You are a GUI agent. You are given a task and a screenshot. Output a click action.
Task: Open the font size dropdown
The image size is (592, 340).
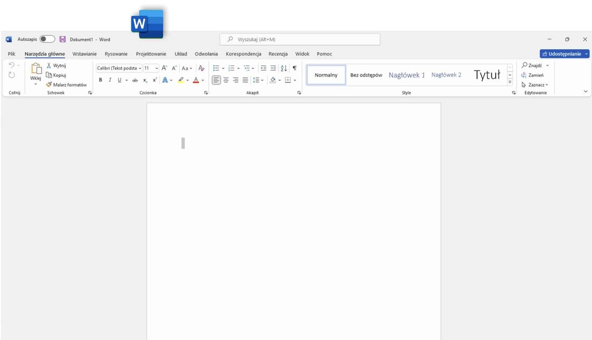point(156,68)
